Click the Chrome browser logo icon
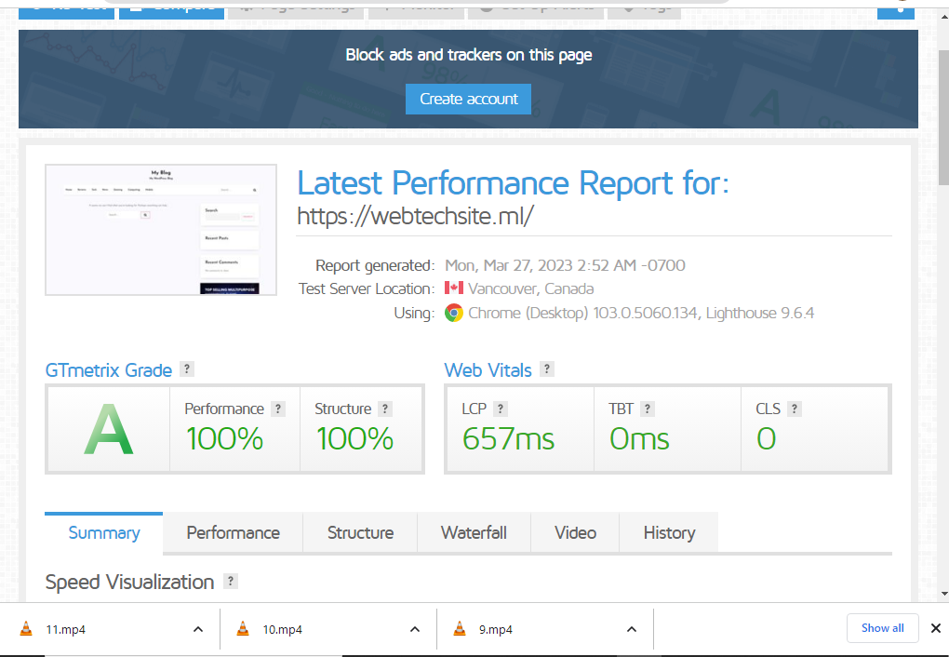 [x=454, y=313]
